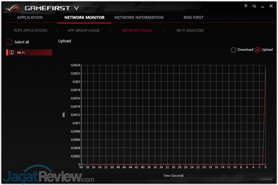The width and height of the screenshot is (278, 185).
Task: Click the 0,001 y-axis value
Action: click(76, 123)
